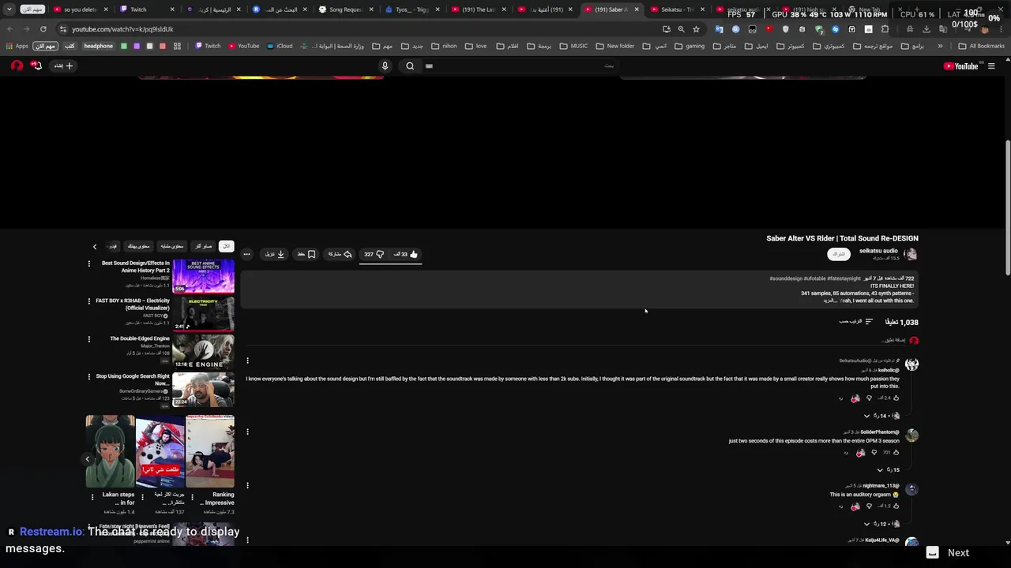Click the browser address bar URL

pos(122,29)
